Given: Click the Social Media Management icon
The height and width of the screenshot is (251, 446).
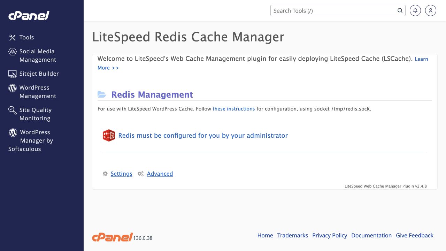Looking at the screenshot, I should (x=13, y=52).
